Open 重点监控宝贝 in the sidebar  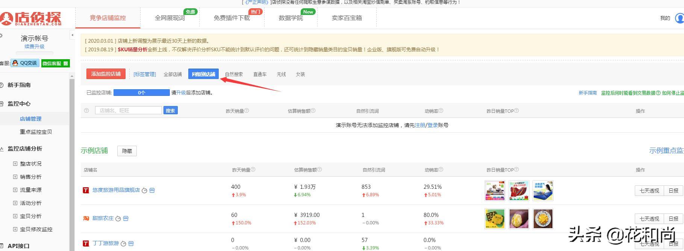[36, 132]
